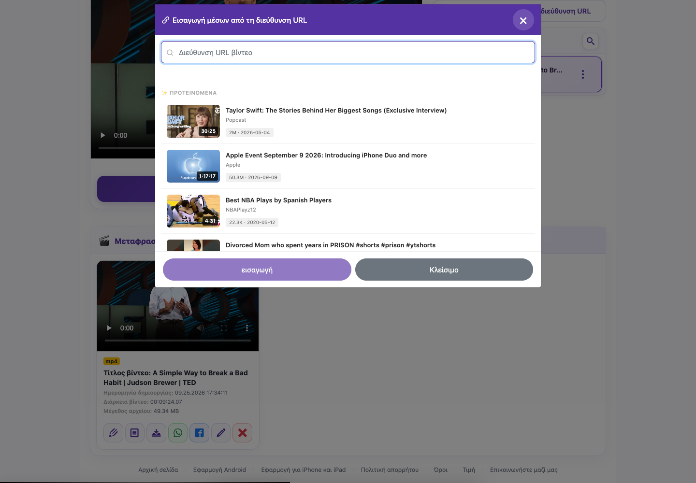Delete the video with the red X
Viewport: 696px width, 483px height.
243,433
